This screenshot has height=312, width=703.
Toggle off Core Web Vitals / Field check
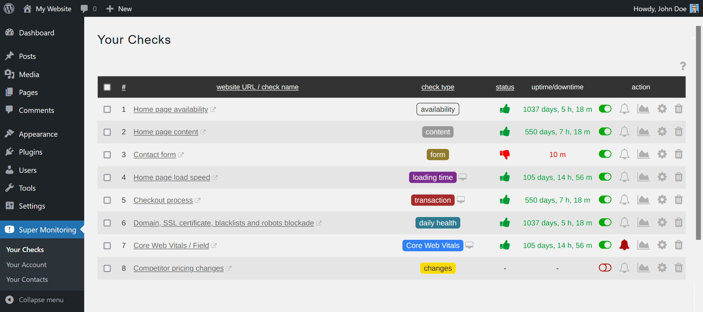pyautogui.click(x=605, y=245)
